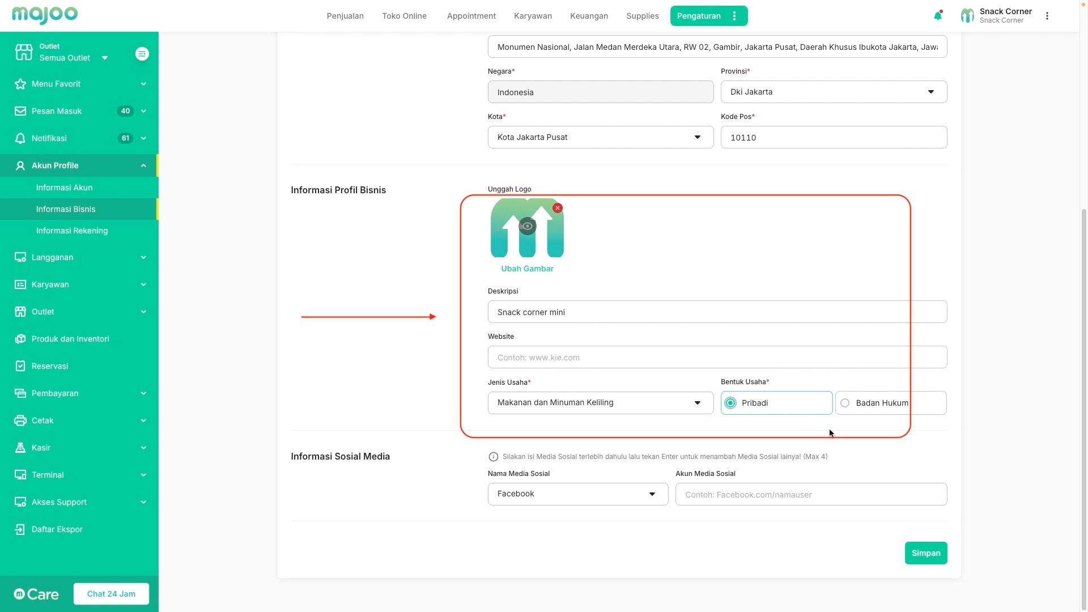This screenshot has height=612, width=1088.
Task: Click the Website input field
Action: (x=717, y=358)
